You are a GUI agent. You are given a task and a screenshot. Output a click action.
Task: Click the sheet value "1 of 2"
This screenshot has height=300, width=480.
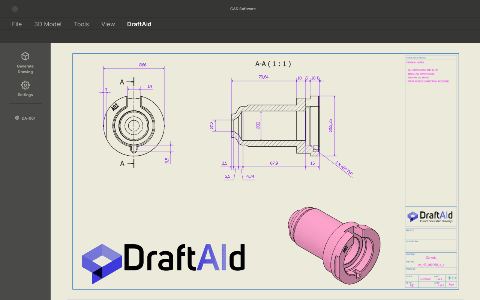point(439,279)
